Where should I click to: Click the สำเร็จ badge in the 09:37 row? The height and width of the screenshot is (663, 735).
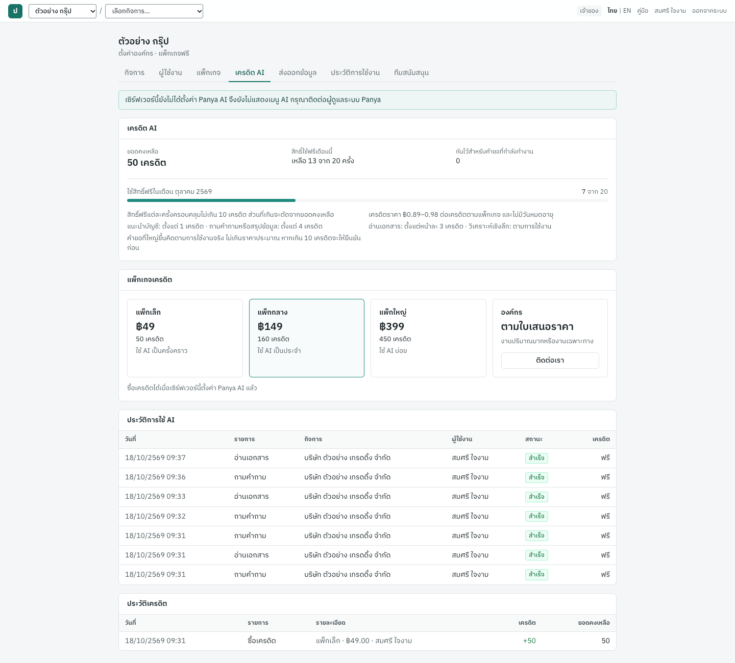point(536,458)
